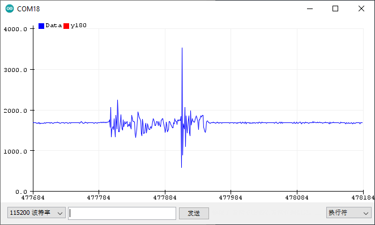Click the red y180 legend swatch
The image size is (375, 225).
(66, 26)
